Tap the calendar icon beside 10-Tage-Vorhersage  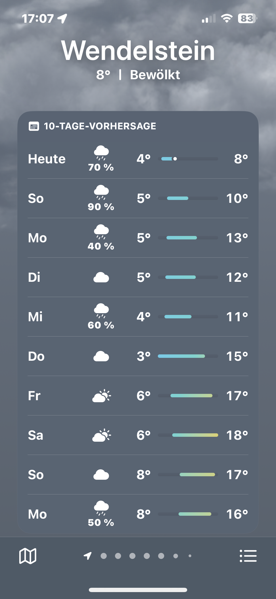34,126
